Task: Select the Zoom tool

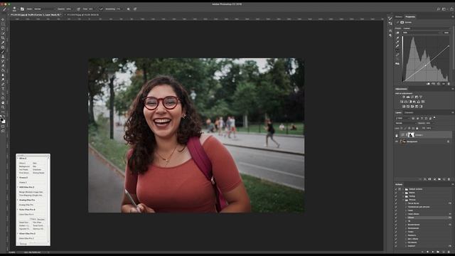Action: [x=3, y=107]
